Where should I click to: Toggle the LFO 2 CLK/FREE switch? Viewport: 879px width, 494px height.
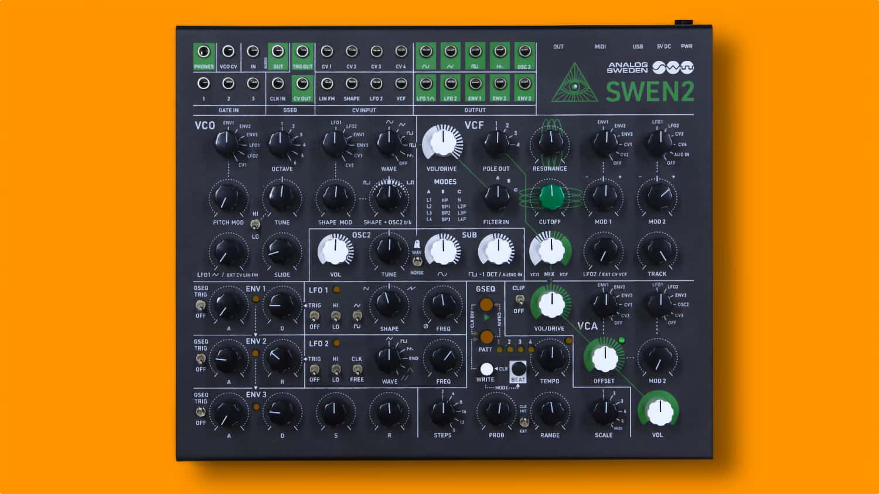point(357,369)
